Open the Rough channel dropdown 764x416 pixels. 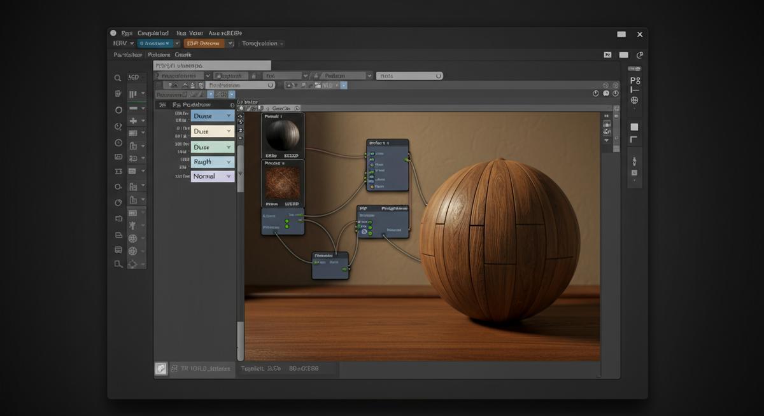coord(213,162)
